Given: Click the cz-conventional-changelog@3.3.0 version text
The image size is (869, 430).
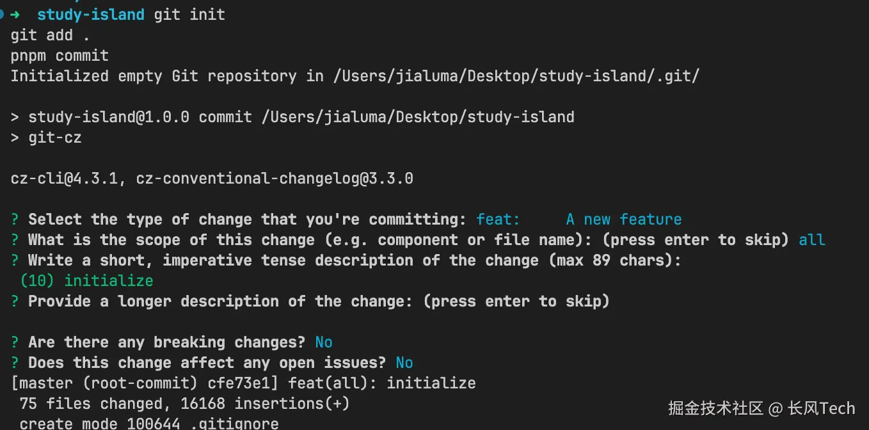Looking at the screenshot, I should tap(275, 179).
